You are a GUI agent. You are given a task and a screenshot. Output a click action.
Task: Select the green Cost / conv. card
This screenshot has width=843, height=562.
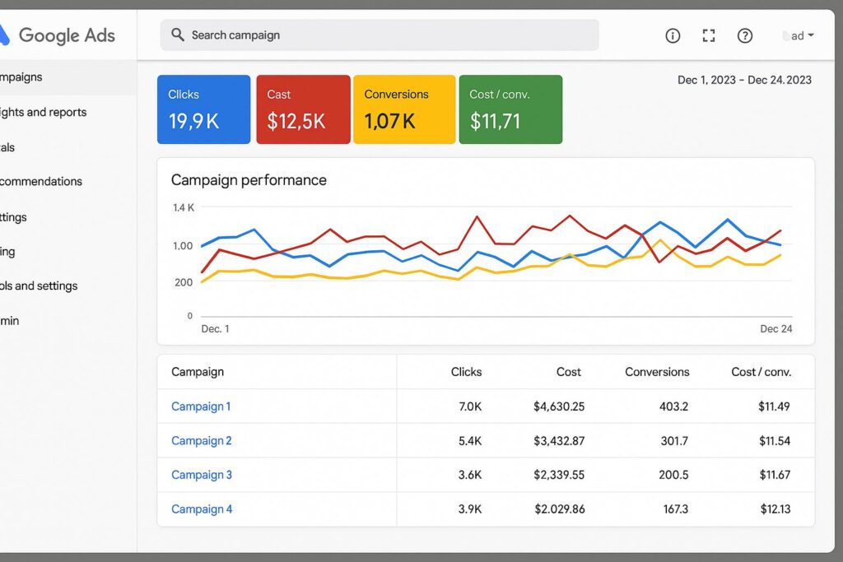point(510,109)
